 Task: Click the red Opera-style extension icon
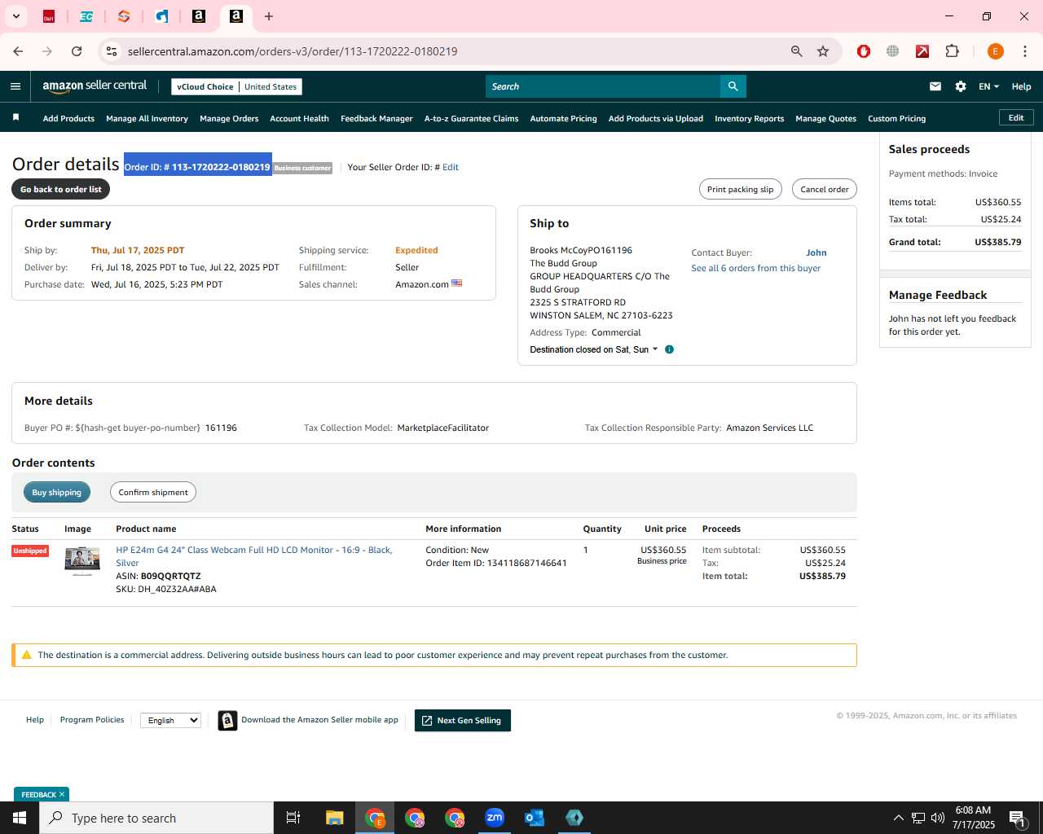864,51
